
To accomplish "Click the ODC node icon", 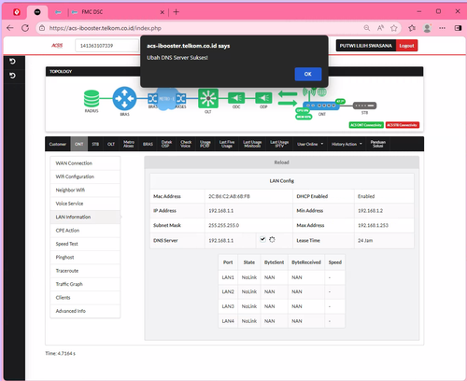I will coord(236,98).
